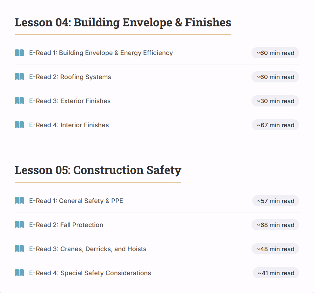This screenshot has width=314, height=293.
Task: Click book icon beside Special Safety Considerations
Action: click(19, 273)
